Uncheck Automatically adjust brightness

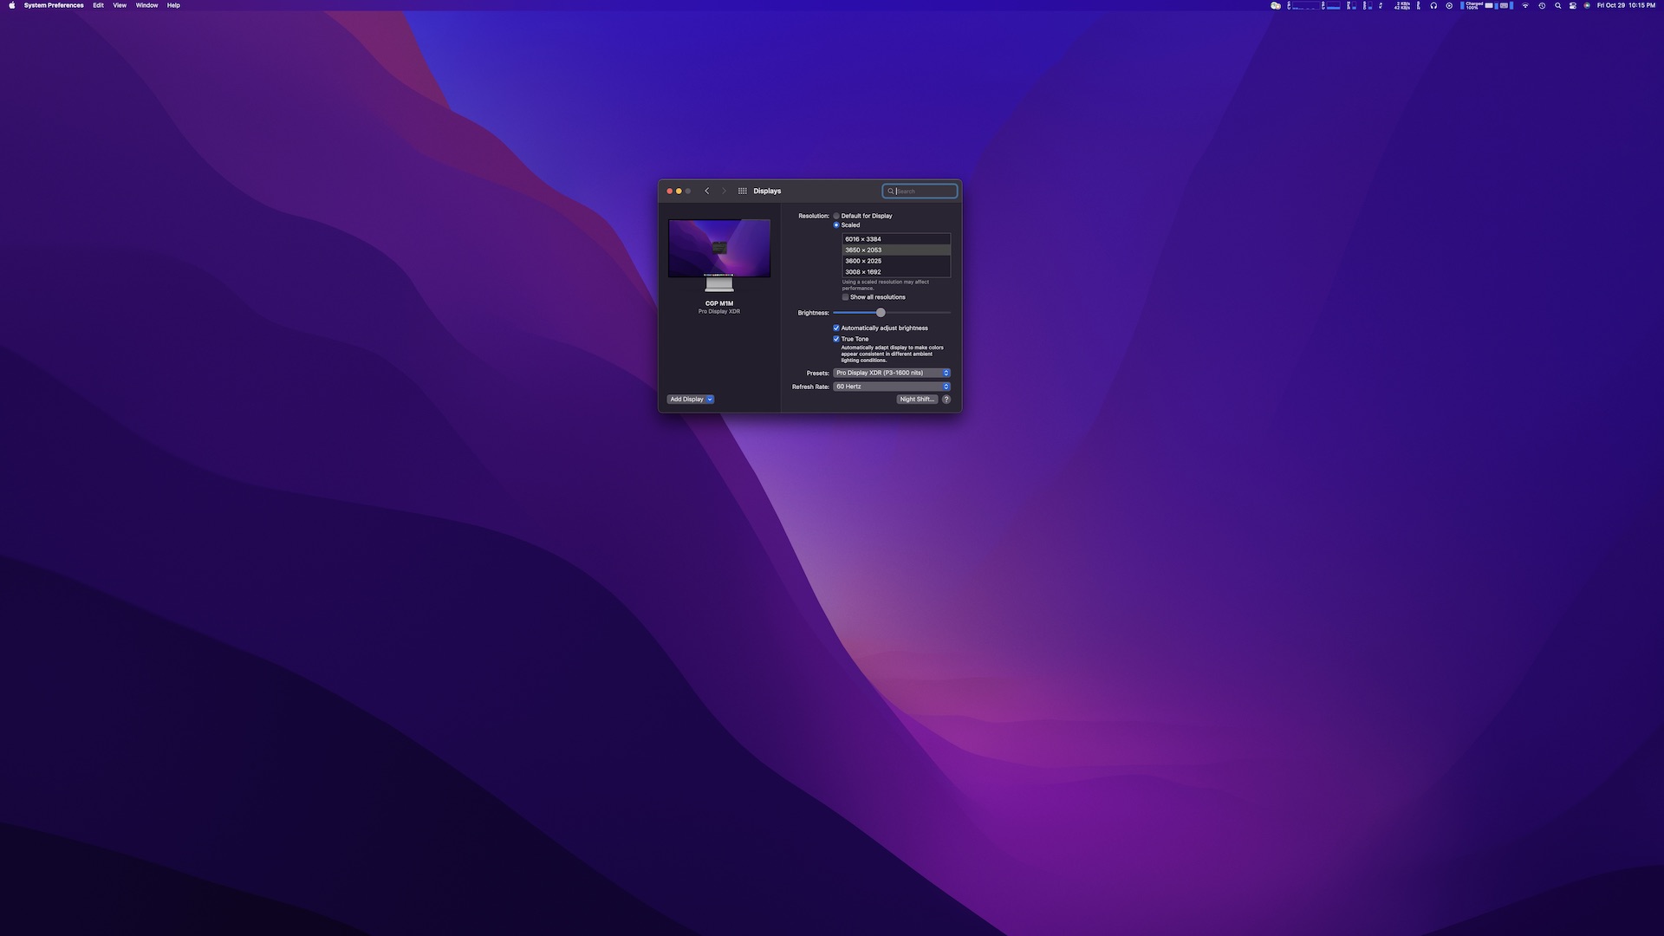(x=836, y=328)
